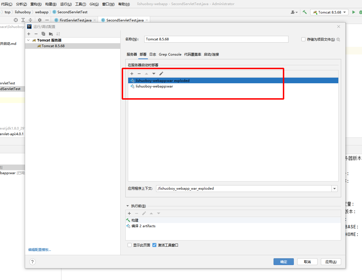Switch to the 日志 tab
This screenshot has width=362, height=280.
click(153, 54)
